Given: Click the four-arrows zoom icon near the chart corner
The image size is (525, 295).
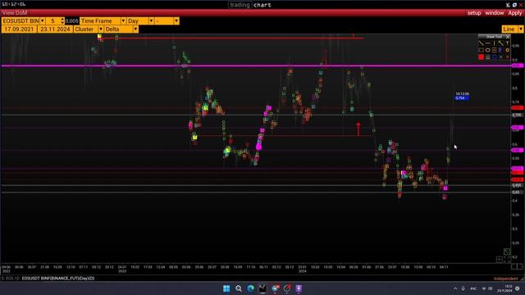Looking at the screenshot, I should pos(507,259).
